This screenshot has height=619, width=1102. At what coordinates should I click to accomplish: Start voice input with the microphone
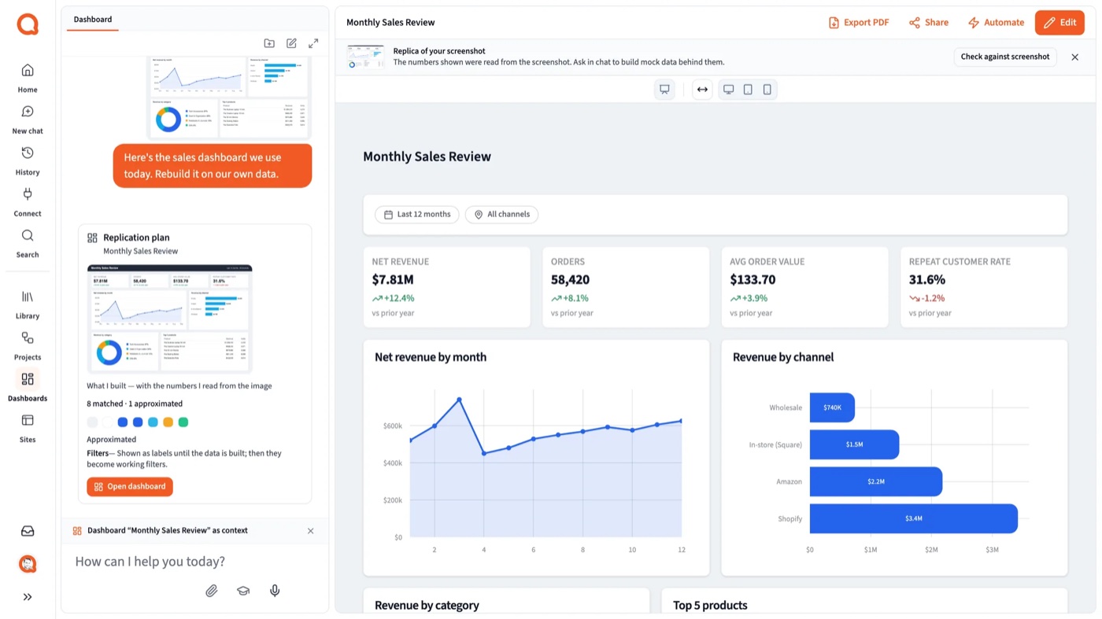coord(275,591)
